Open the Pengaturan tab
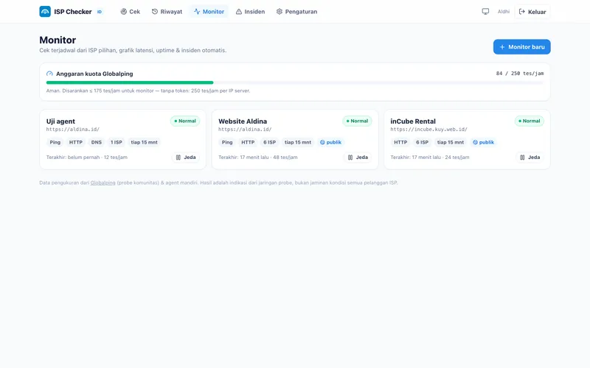Viewport: 590px width, 368px height. pos(296,12)
